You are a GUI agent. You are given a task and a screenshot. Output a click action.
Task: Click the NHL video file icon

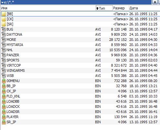(4, 50)
